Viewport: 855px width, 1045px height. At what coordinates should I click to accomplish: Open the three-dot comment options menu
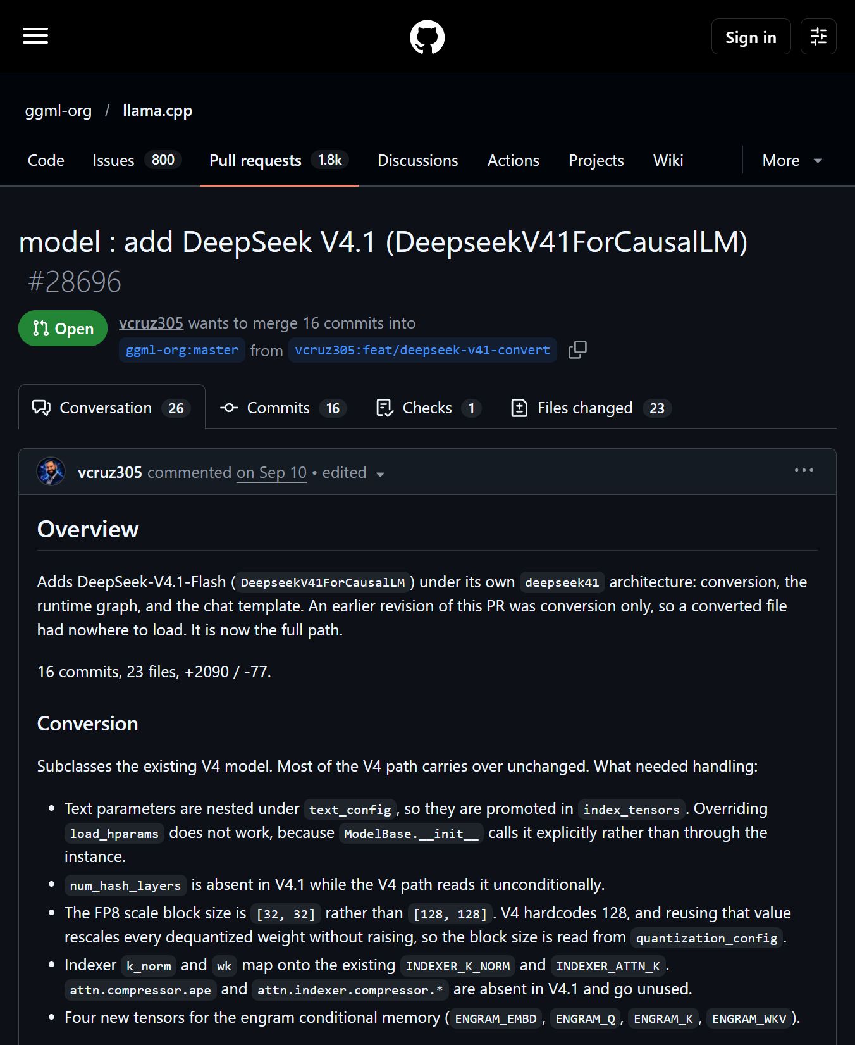click(804, 470)
